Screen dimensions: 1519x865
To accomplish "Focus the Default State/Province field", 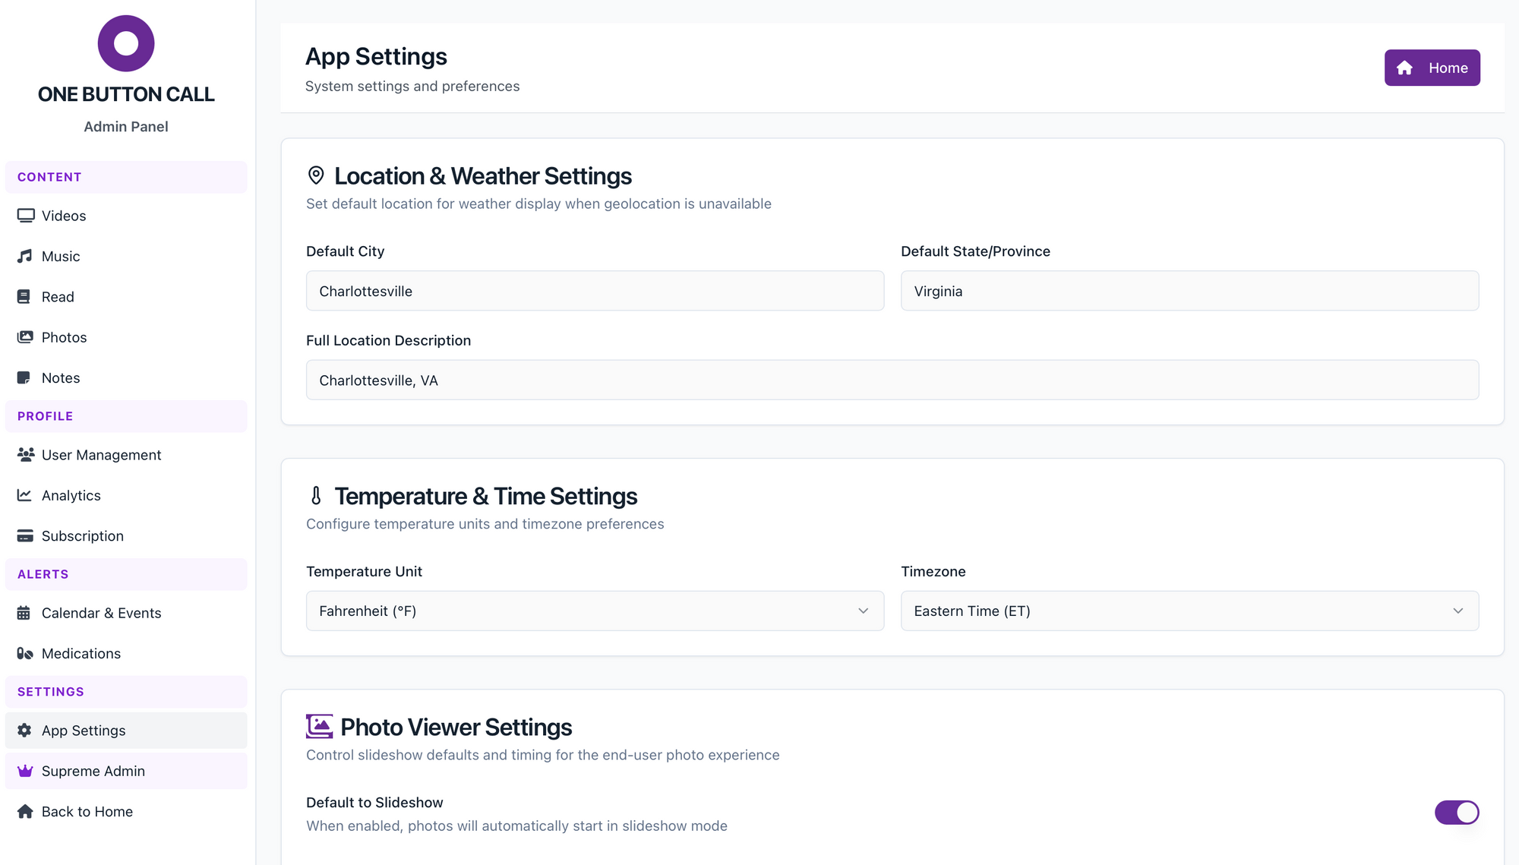I will [x=1189, y=291].
